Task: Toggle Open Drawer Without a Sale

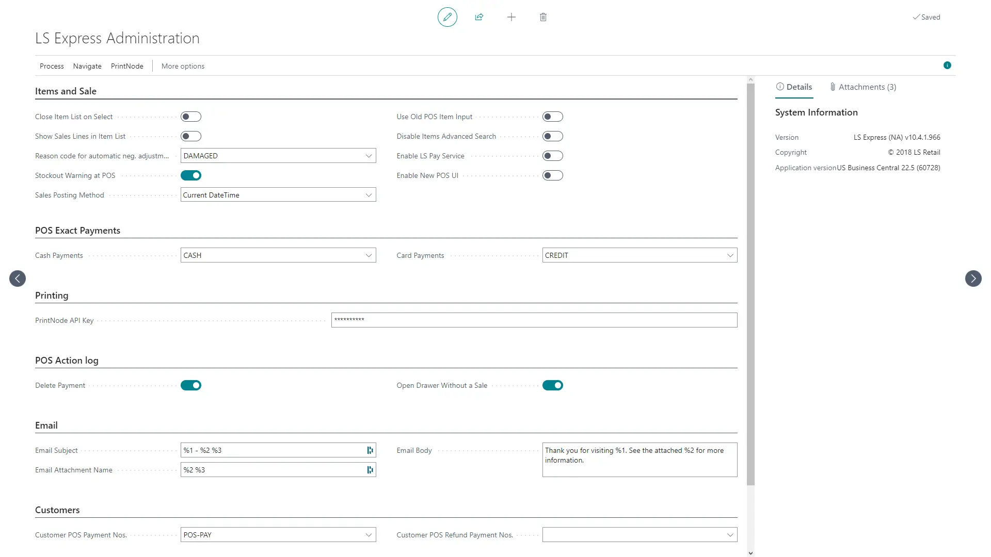Action: click(x=552, y=385)
